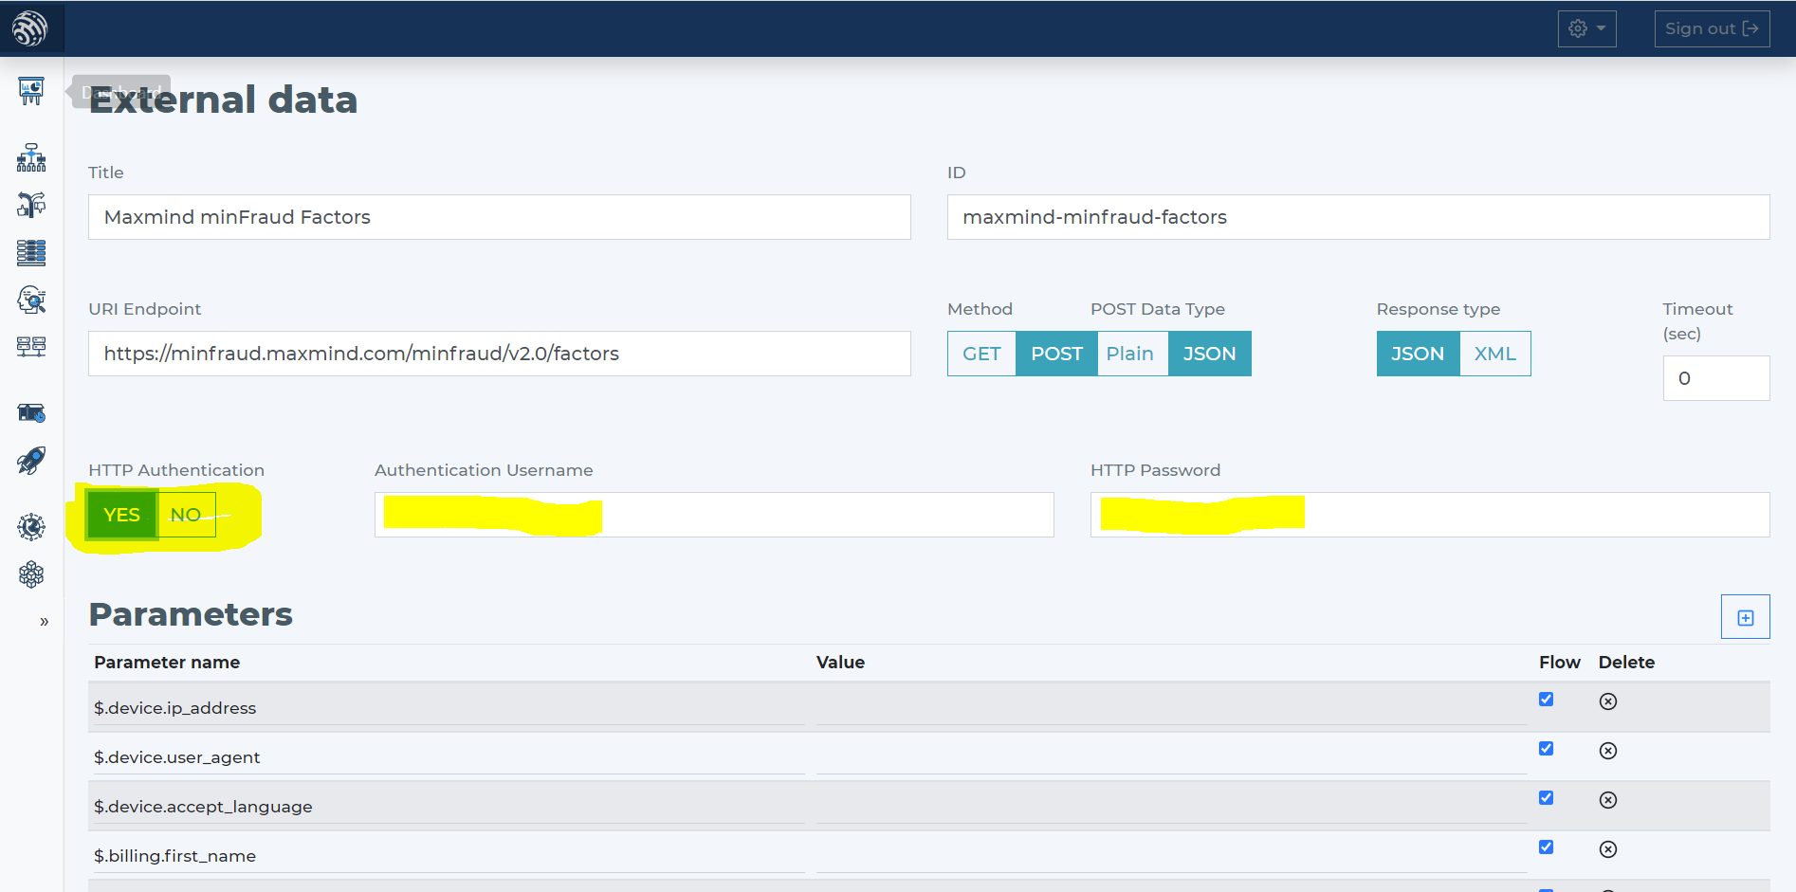Disable HTTP Authentication with NO
Viewport: 1796px width, 892px height.
point(186,515)
